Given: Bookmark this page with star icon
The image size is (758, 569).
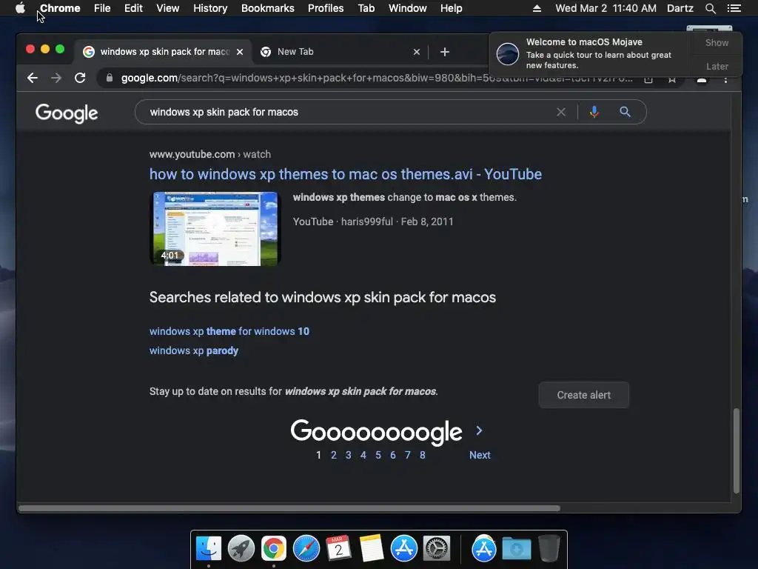Looking at the screenshot, I should coord(672,79).
